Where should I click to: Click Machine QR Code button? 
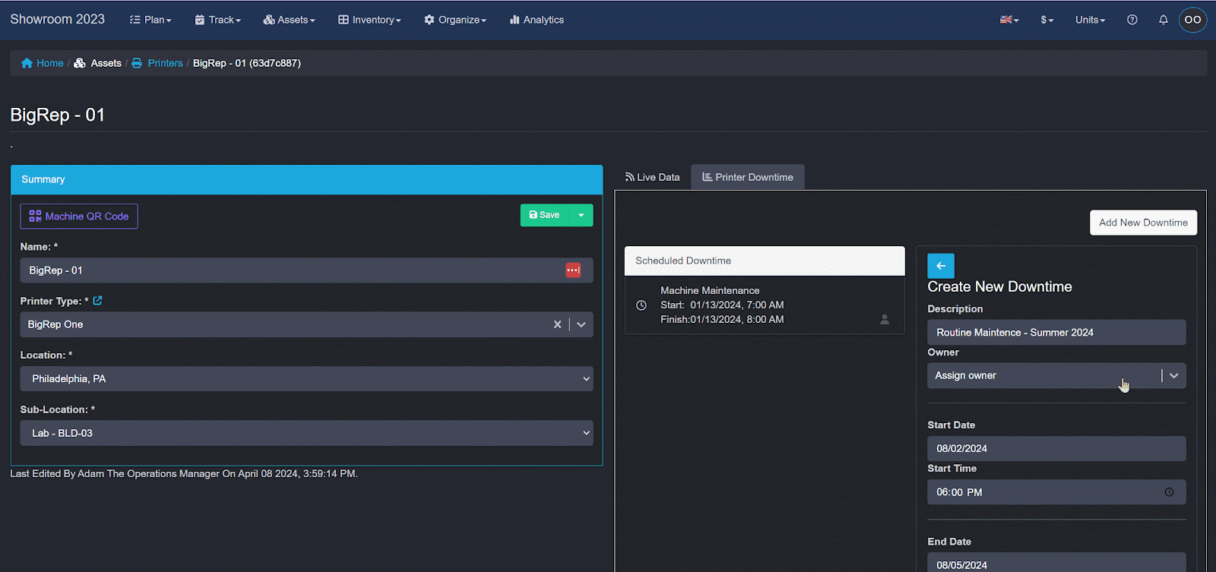point(79,216)
